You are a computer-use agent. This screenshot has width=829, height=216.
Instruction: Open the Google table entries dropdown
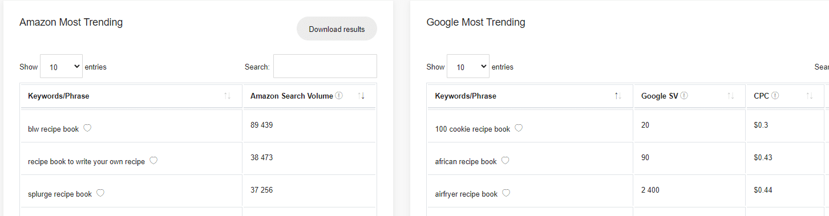(x=468, y=67)
